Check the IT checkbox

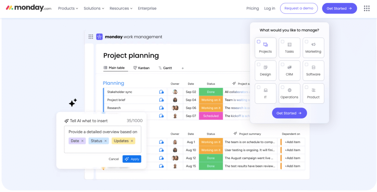pyautogui.click(x=258, y=87)
